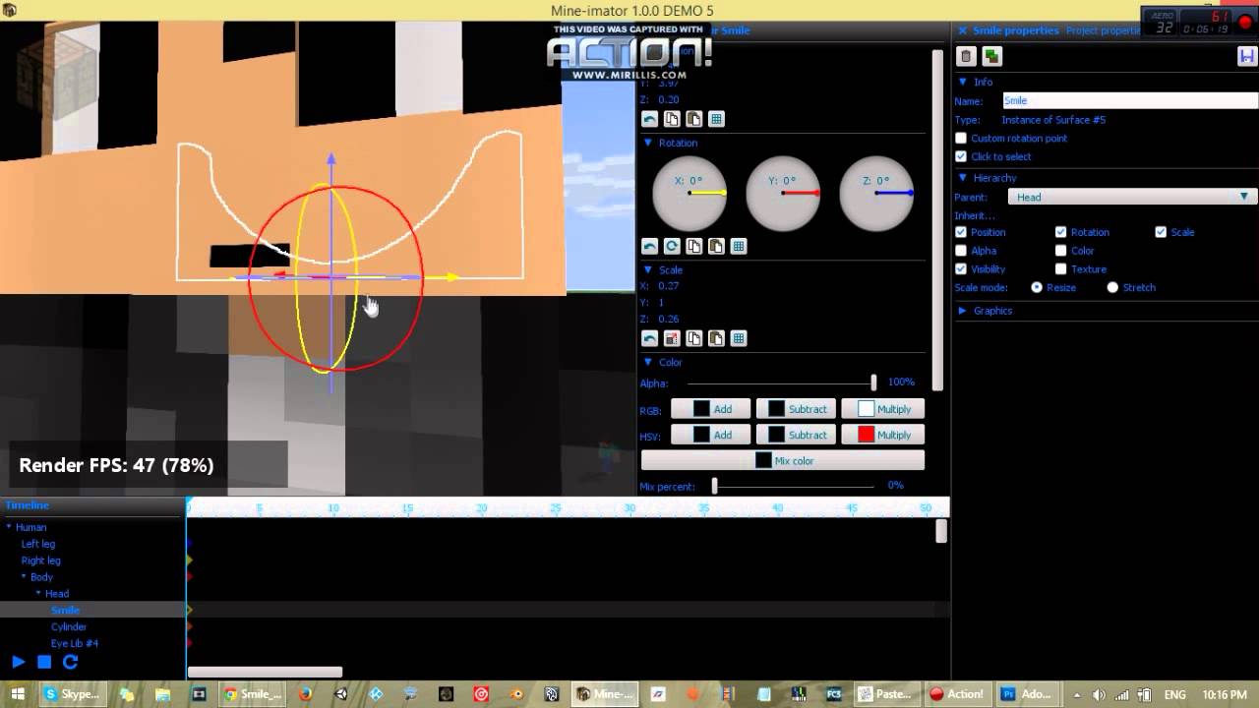
Task: Click the grid icon in the Scale section
Action: click(739, 338)
